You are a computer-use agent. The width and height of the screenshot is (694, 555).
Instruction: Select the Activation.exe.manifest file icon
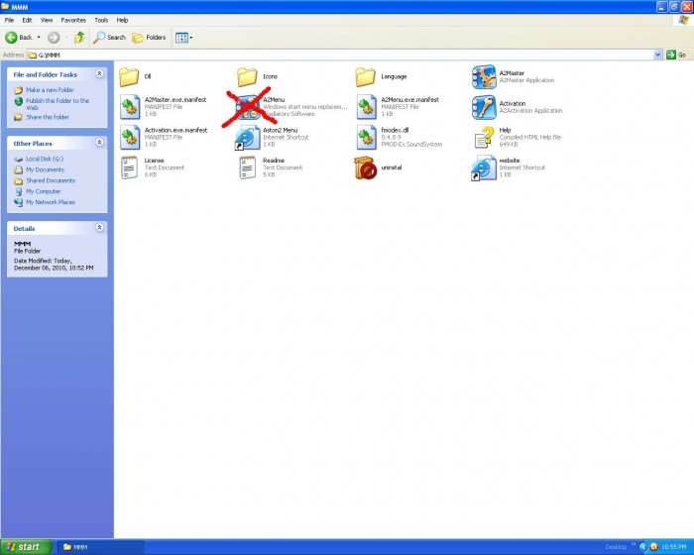(x=130, y=138)
